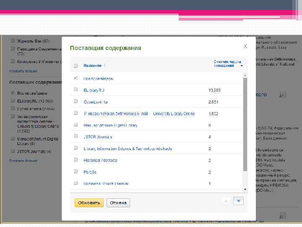Open the Persée link

(x=90, y=172)
